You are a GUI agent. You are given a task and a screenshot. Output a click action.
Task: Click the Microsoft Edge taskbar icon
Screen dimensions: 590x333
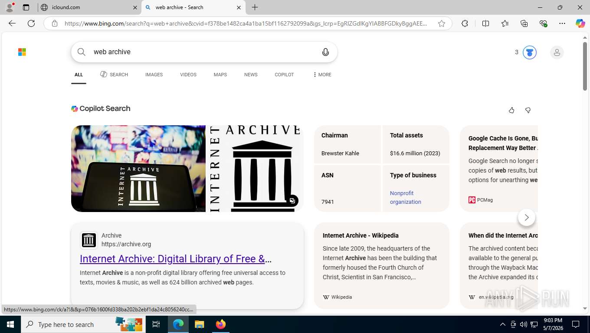(x=178, y=324)
